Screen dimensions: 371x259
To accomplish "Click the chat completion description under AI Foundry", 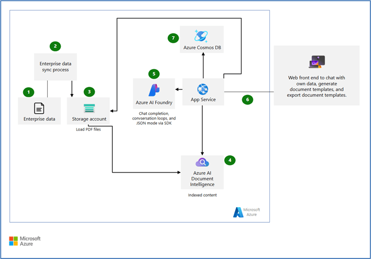I will [x=154, y=118].
